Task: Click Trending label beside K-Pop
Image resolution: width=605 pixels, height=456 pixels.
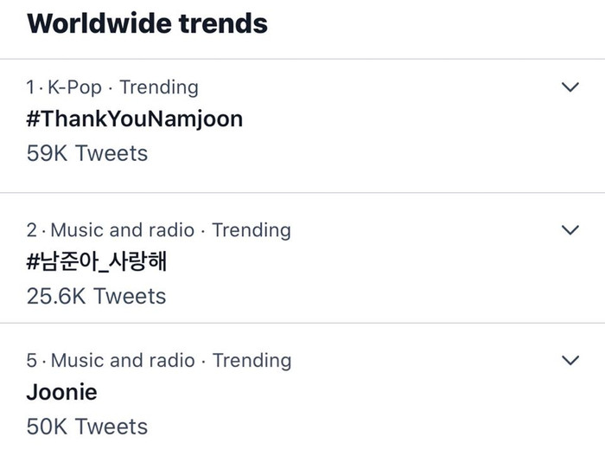Action: pos(159,87)
